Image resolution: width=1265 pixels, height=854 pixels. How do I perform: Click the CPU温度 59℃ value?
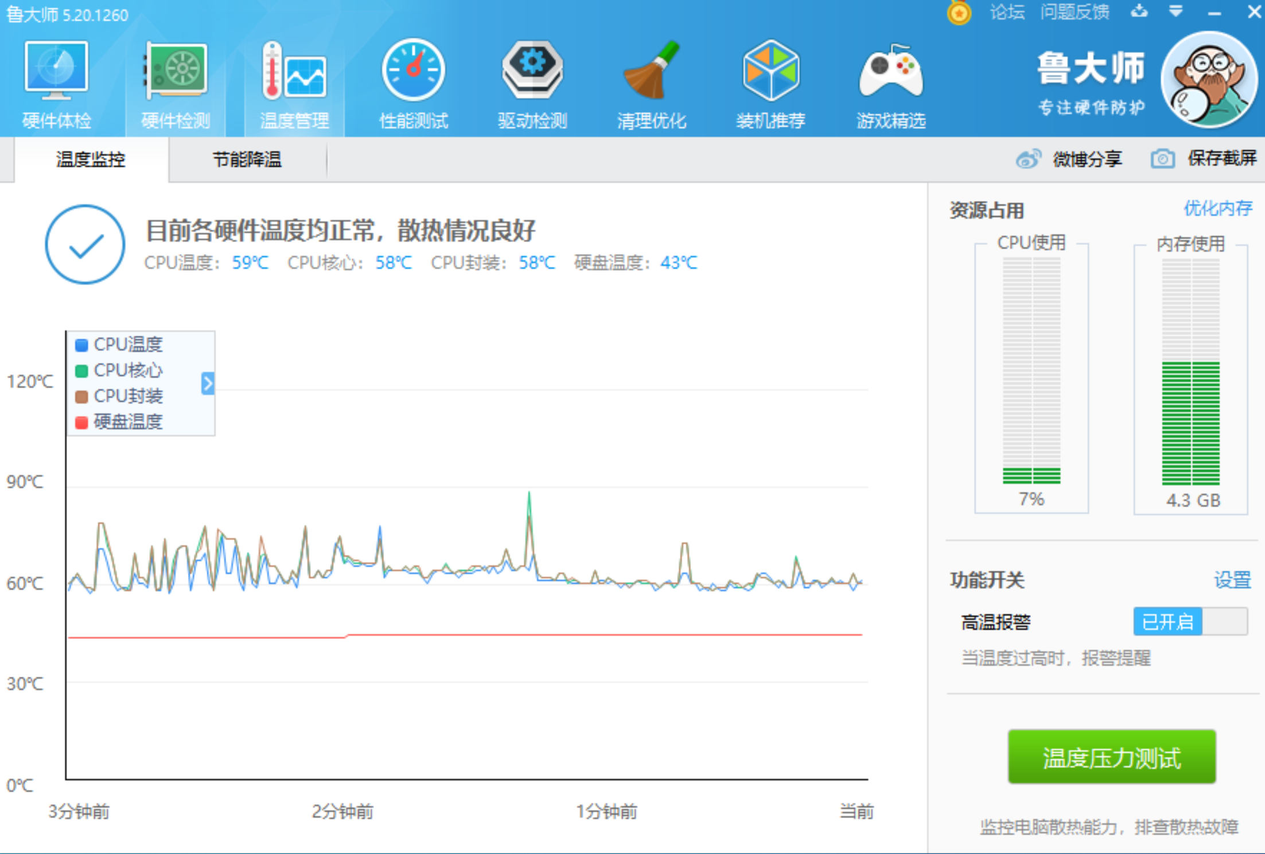[250, 263]
